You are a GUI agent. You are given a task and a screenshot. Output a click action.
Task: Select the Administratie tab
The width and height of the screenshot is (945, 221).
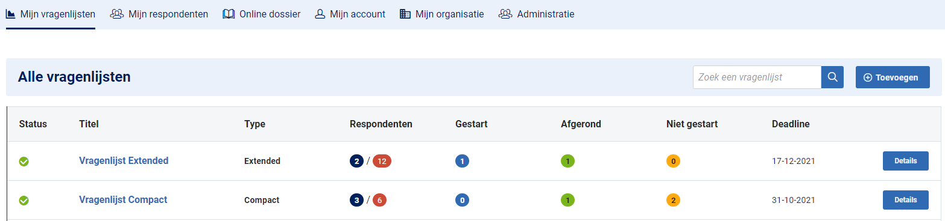[x=536, y=14]
